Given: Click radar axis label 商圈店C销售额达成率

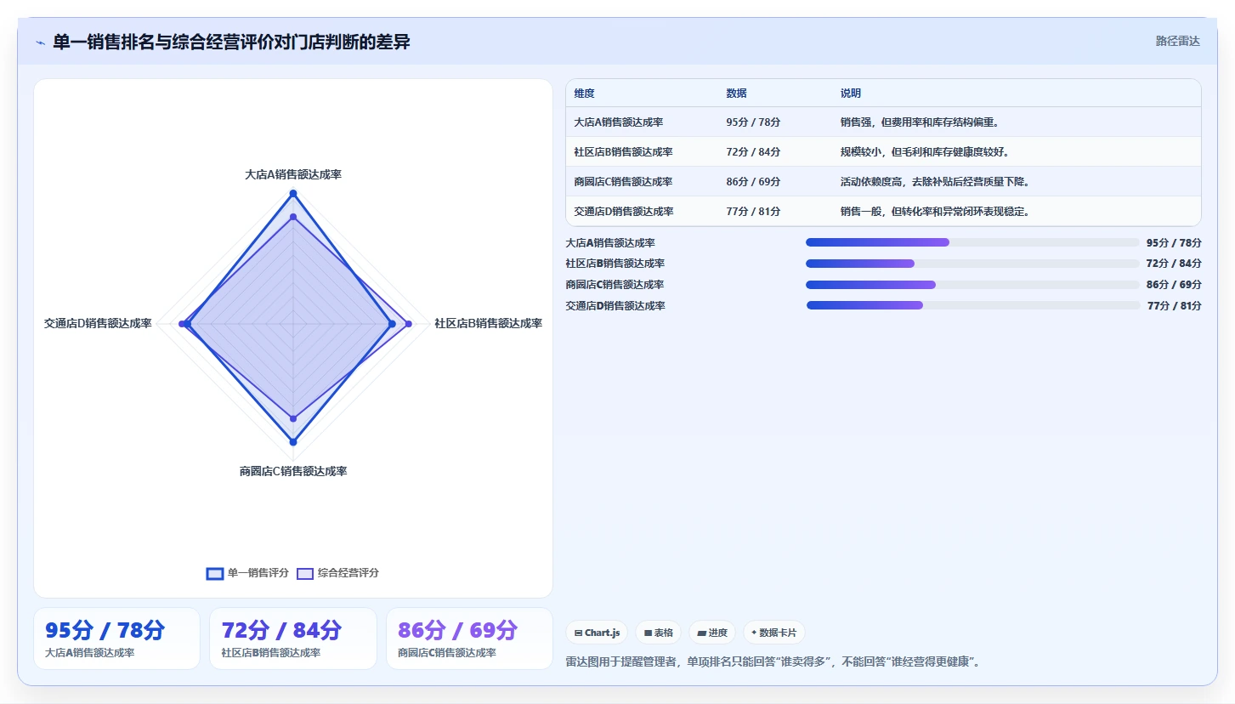Looking at the screenshot, I should tap(293, 471).
